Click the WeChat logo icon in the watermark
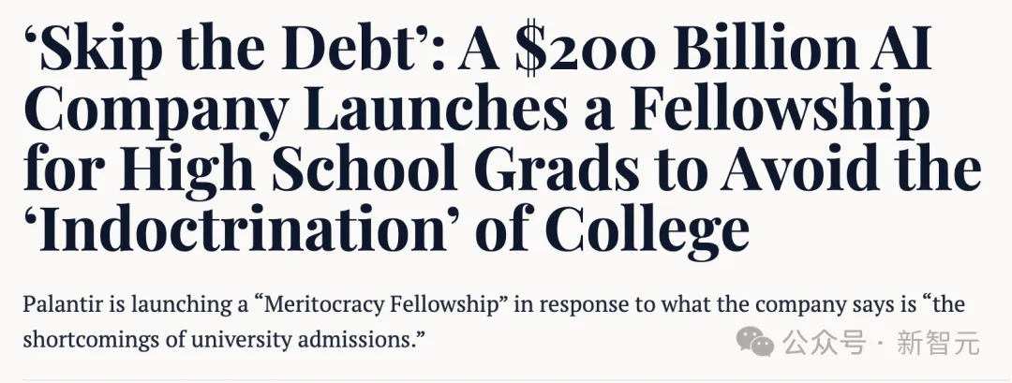Viewport: 1012px width, 383px height. (754, 342)
